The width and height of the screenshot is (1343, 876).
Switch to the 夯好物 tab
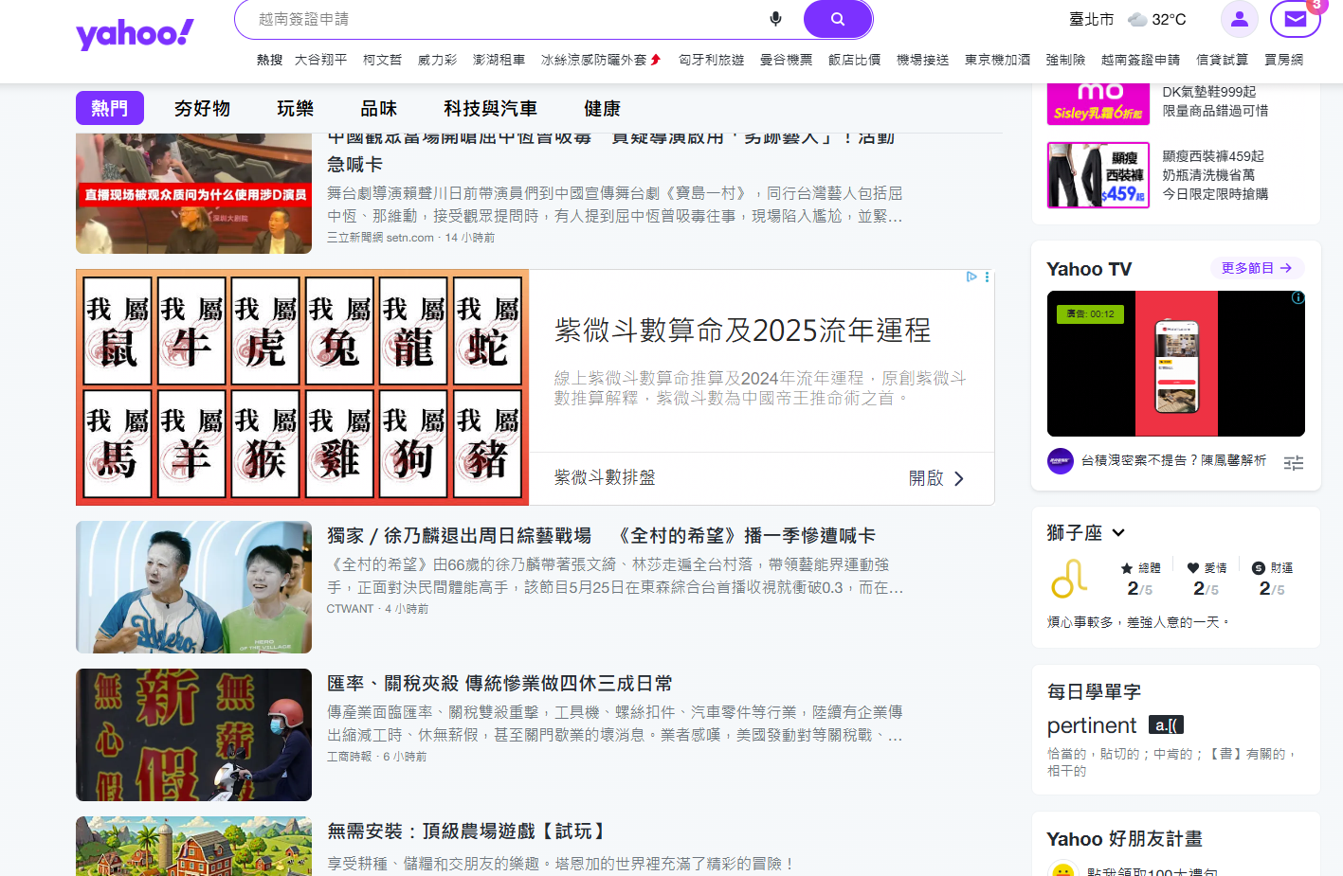click(203, 108)
